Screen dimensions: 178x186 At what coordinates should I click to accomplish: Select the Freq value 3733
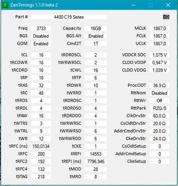pyautogui.click(x=41, y=28)
